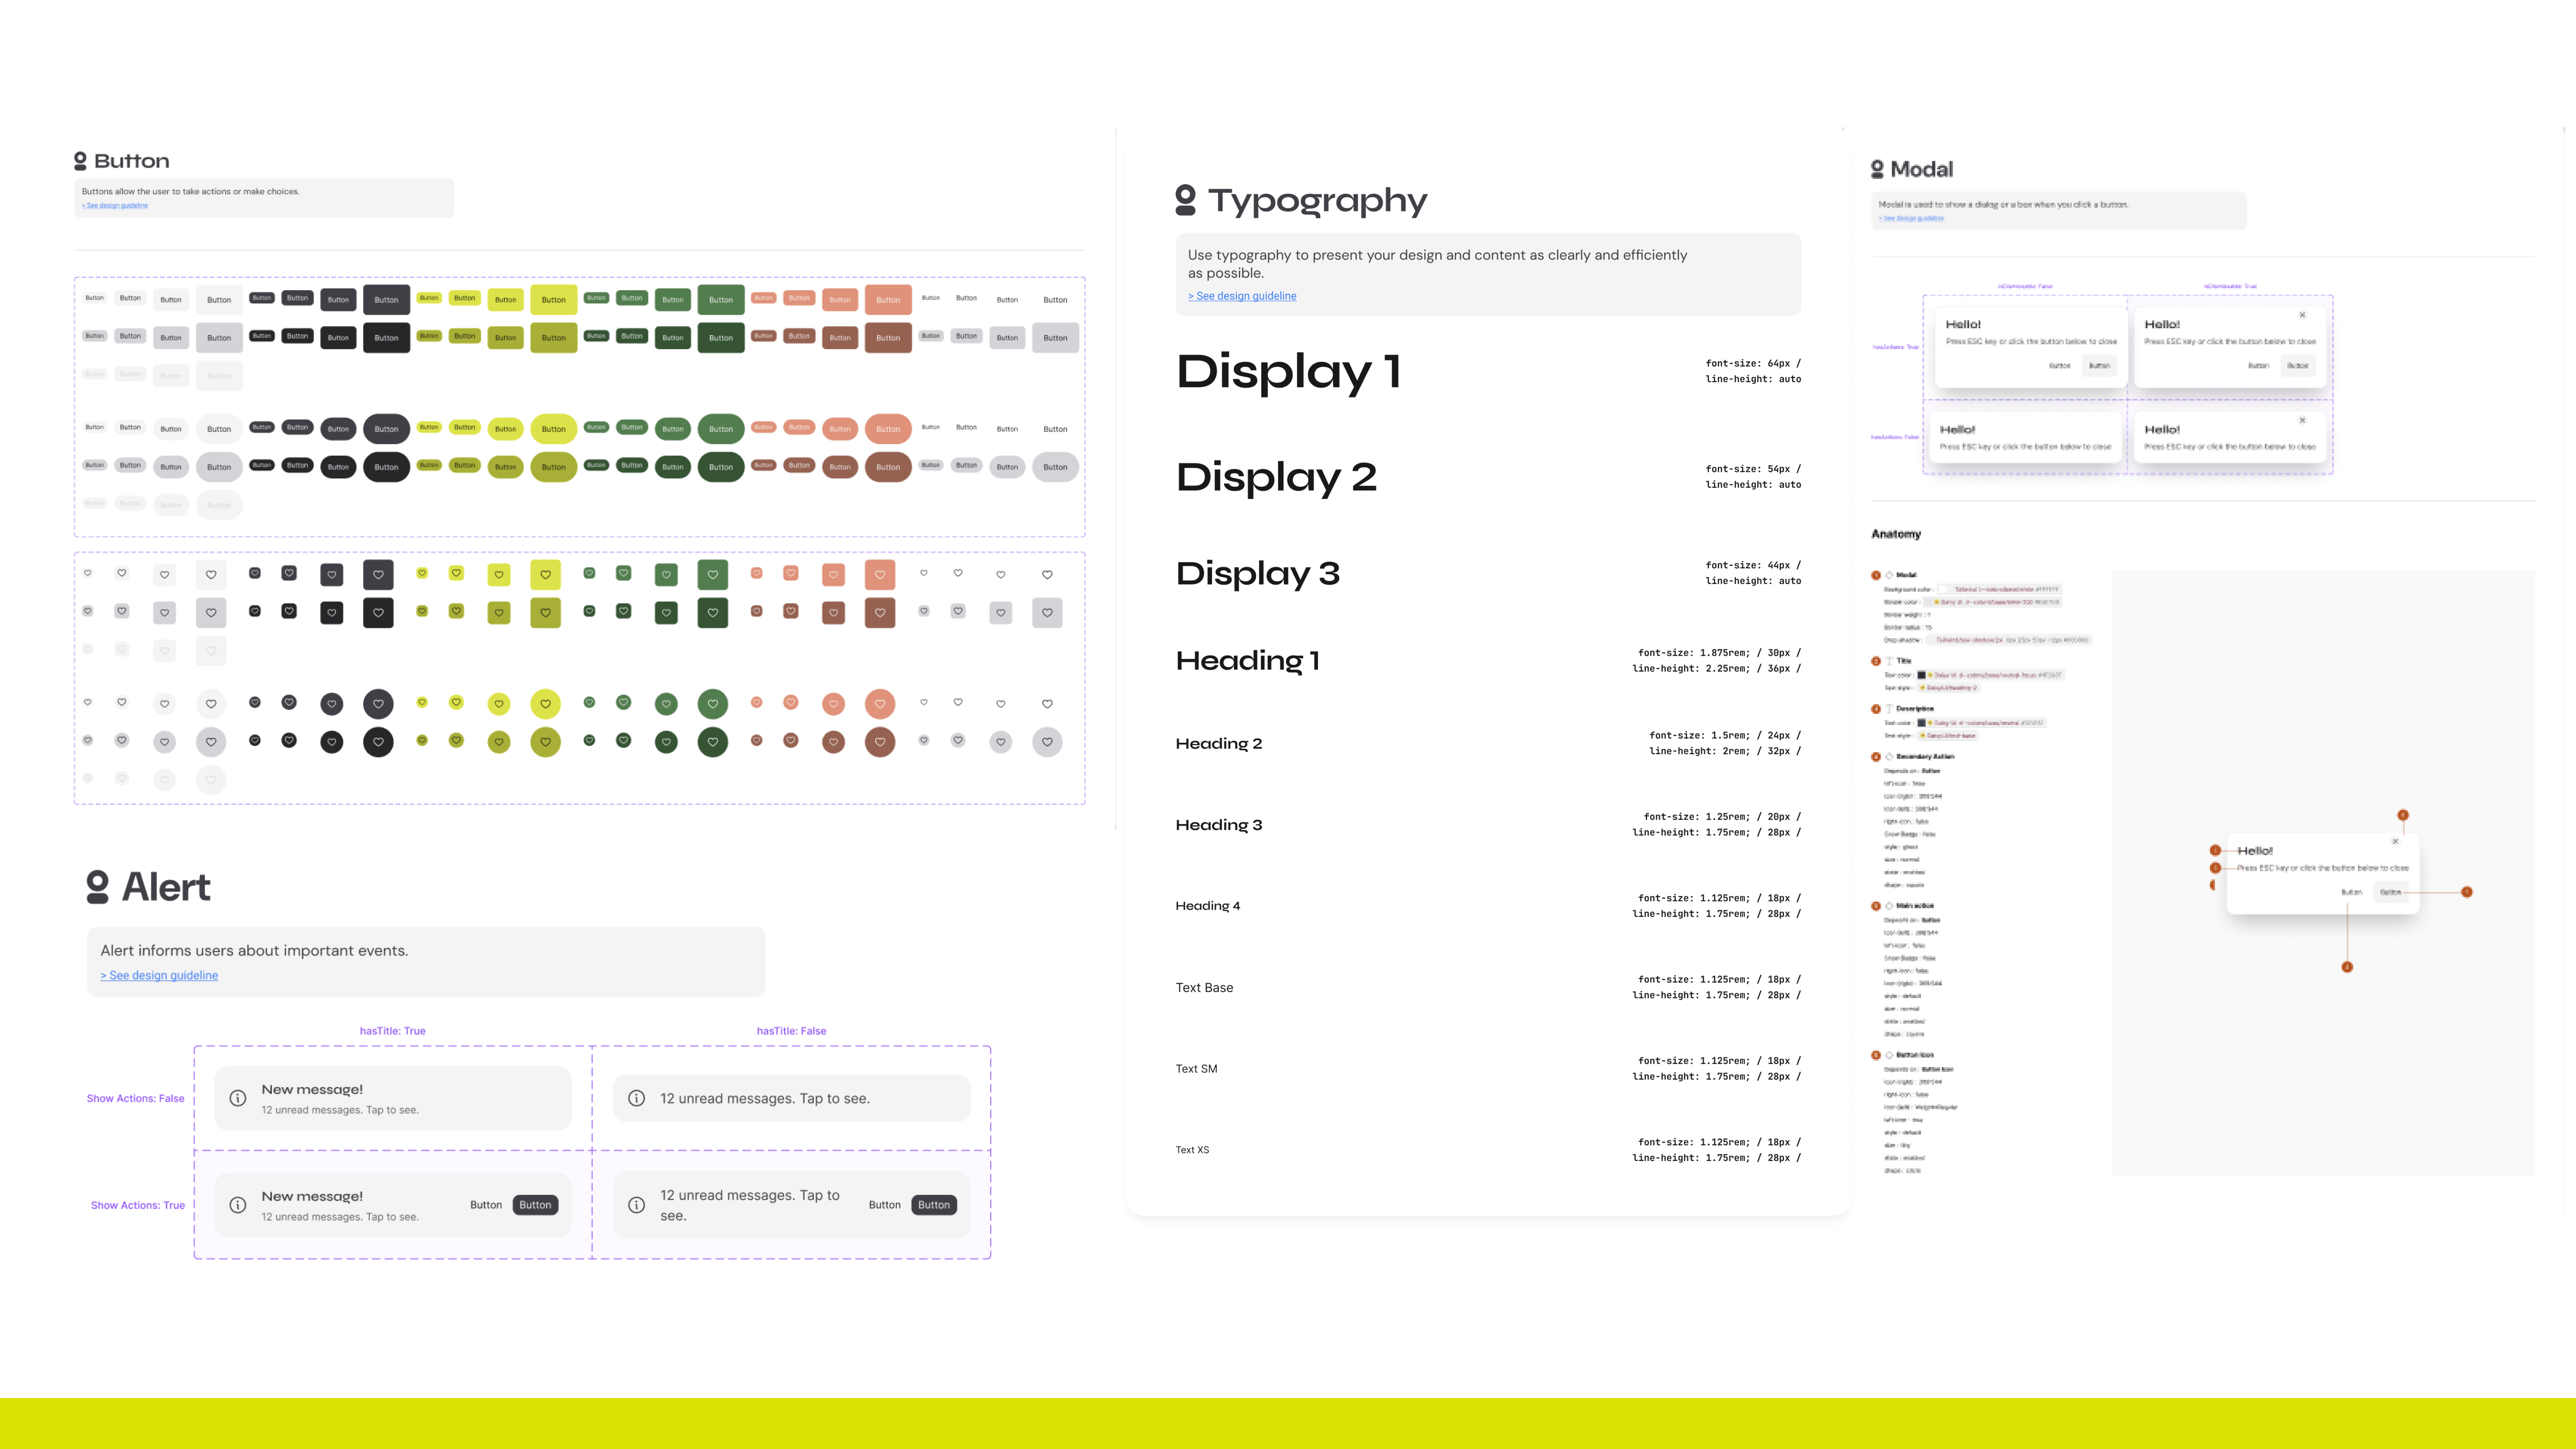
Task: Click the largest bright lime square Button
Action: point(554,300)
